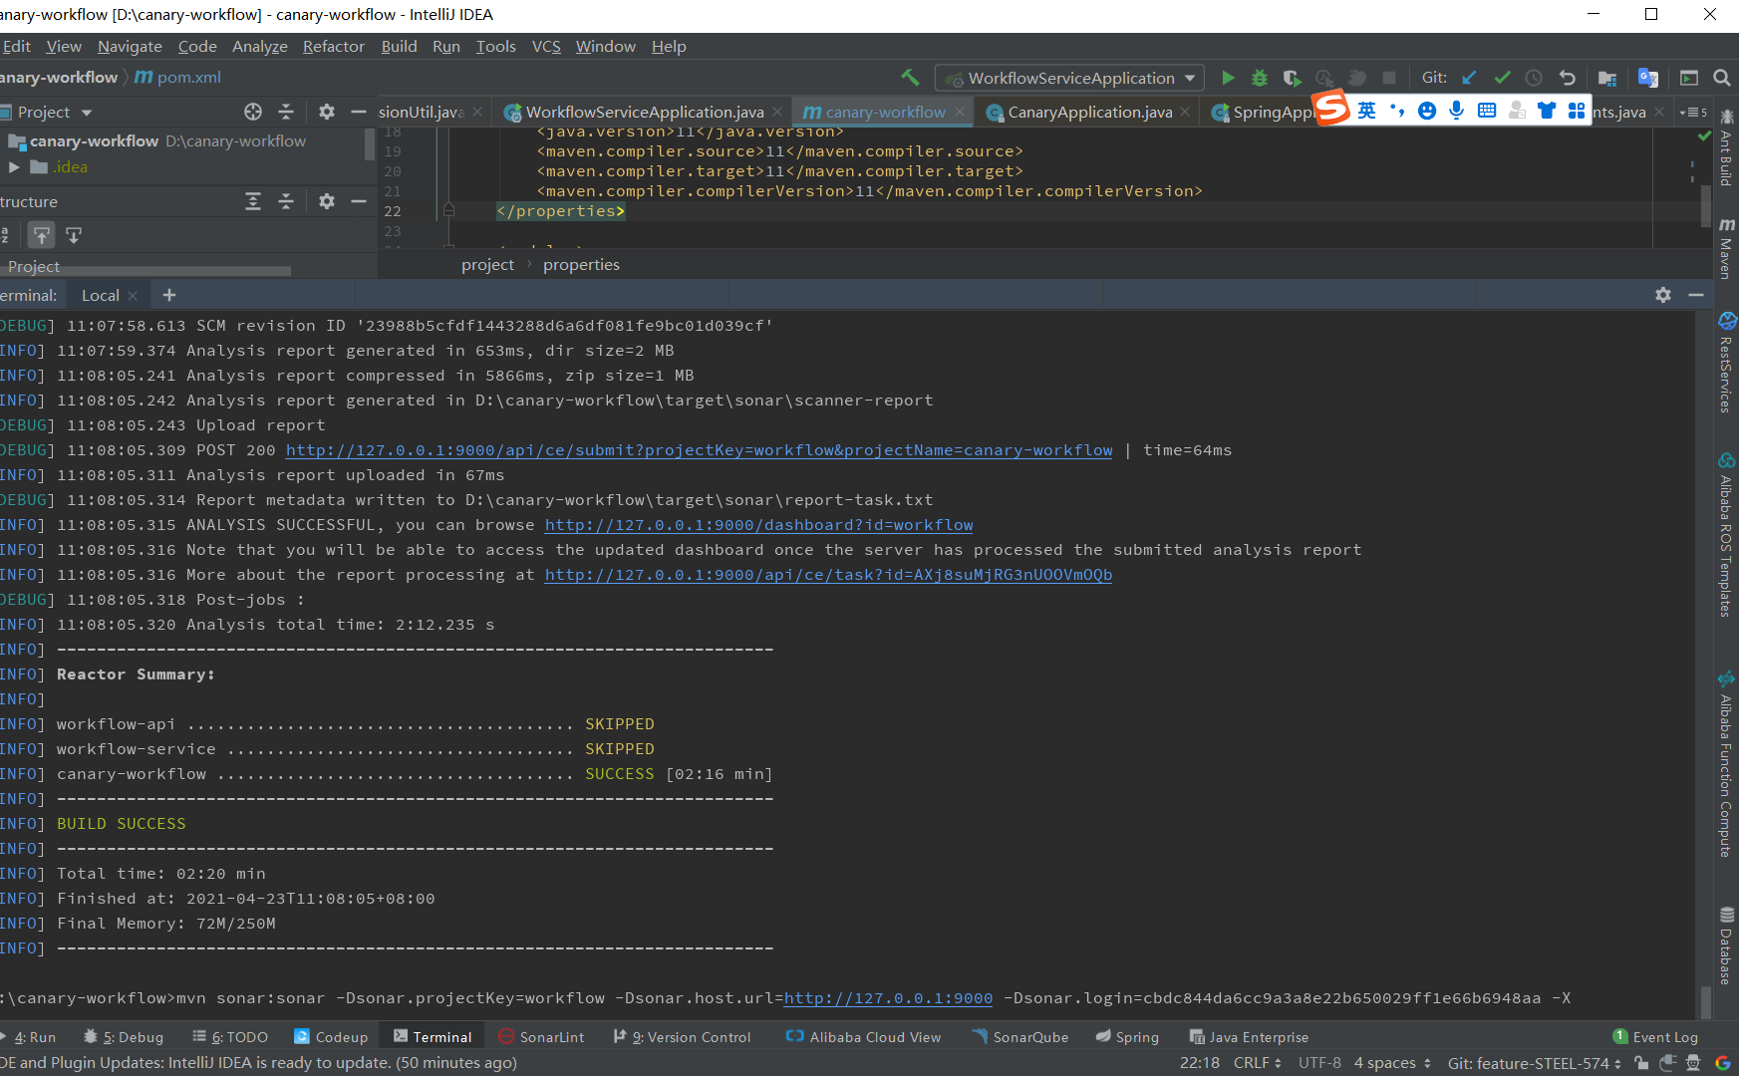Open Structure panel gear settings
This screenshot has width=1739, height=1076.
coord(326,201)
